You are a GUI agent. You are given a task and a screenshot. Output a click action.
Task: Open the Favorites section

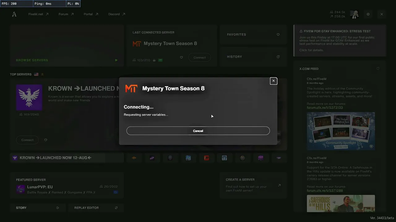pyautogui.click(x=253, y=35)
